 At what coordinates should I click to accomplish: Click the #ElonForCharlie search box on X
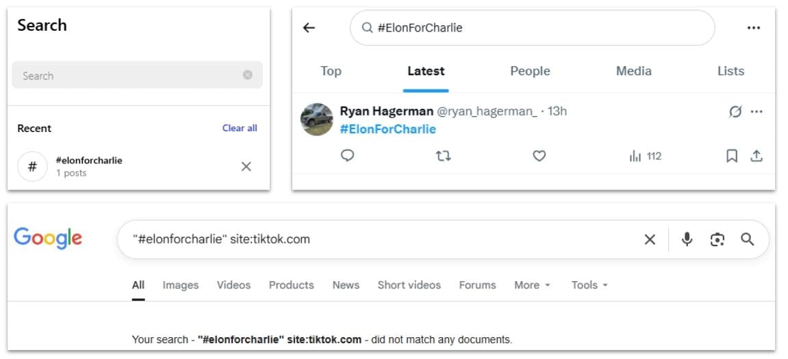click(532, 27)
